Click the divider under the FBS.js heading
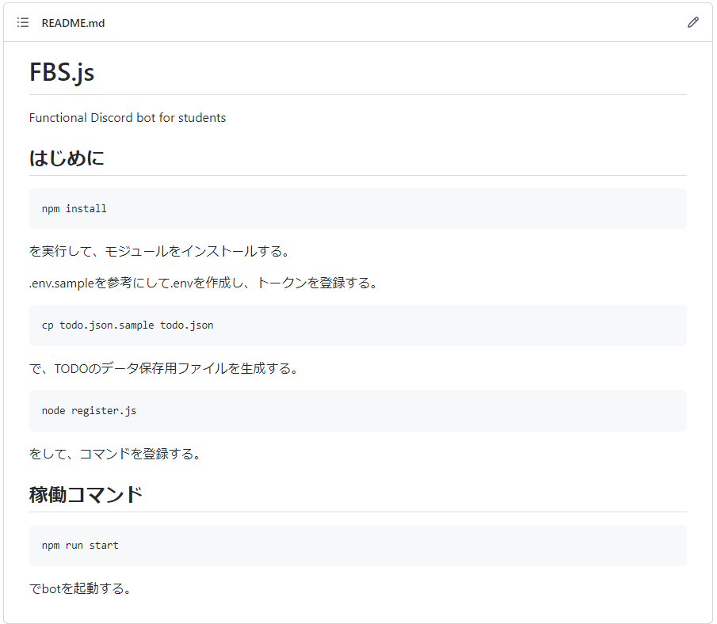Viewport: 717px width, 624px height. 357,91
